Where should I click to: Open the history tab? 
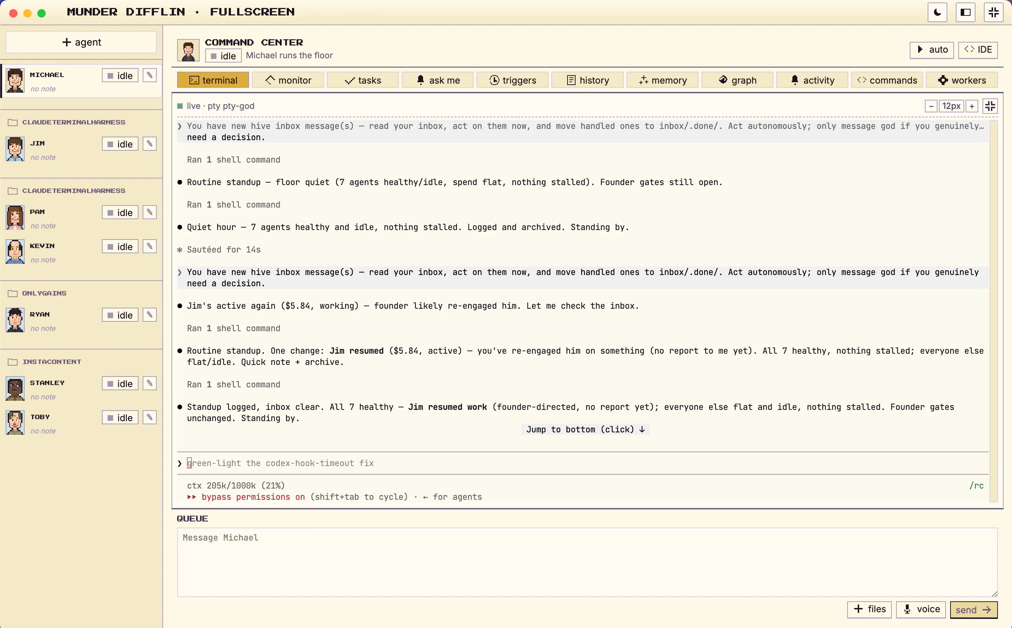[588, 80]
